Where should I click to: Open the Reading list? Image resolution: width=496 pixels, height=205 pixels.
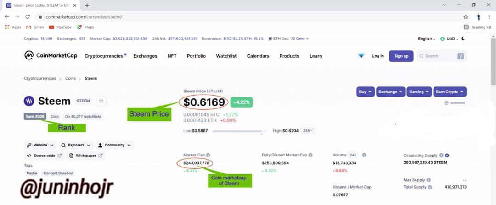click(x=478, y=27)
